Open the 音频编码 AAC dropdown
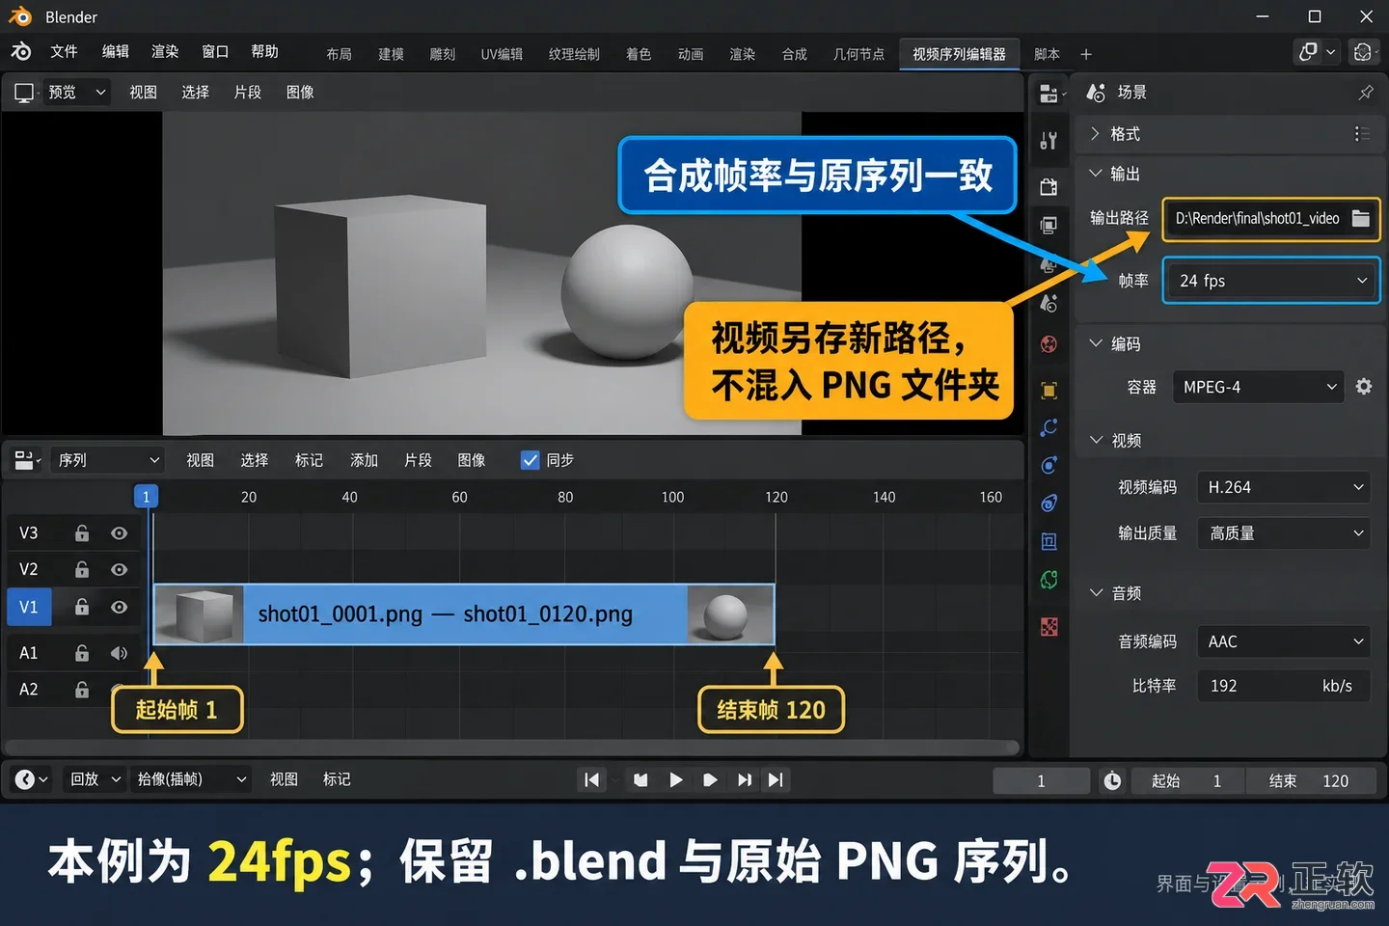 [x=1284, y=641]
